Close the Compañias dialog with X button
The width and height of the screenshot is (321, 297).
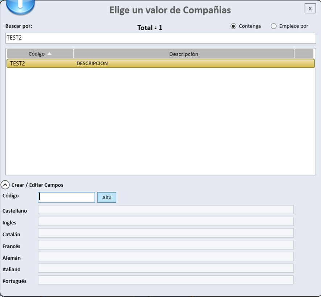click(310, 8)
